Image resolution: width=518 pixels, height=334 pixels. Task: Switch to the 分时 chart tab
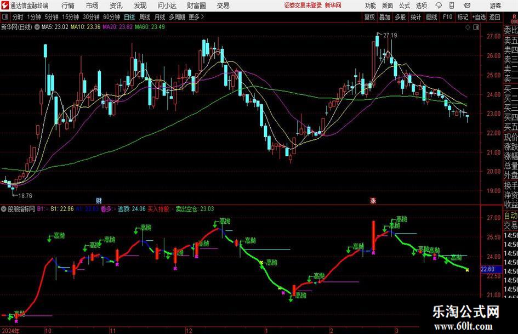pos(18,17)
